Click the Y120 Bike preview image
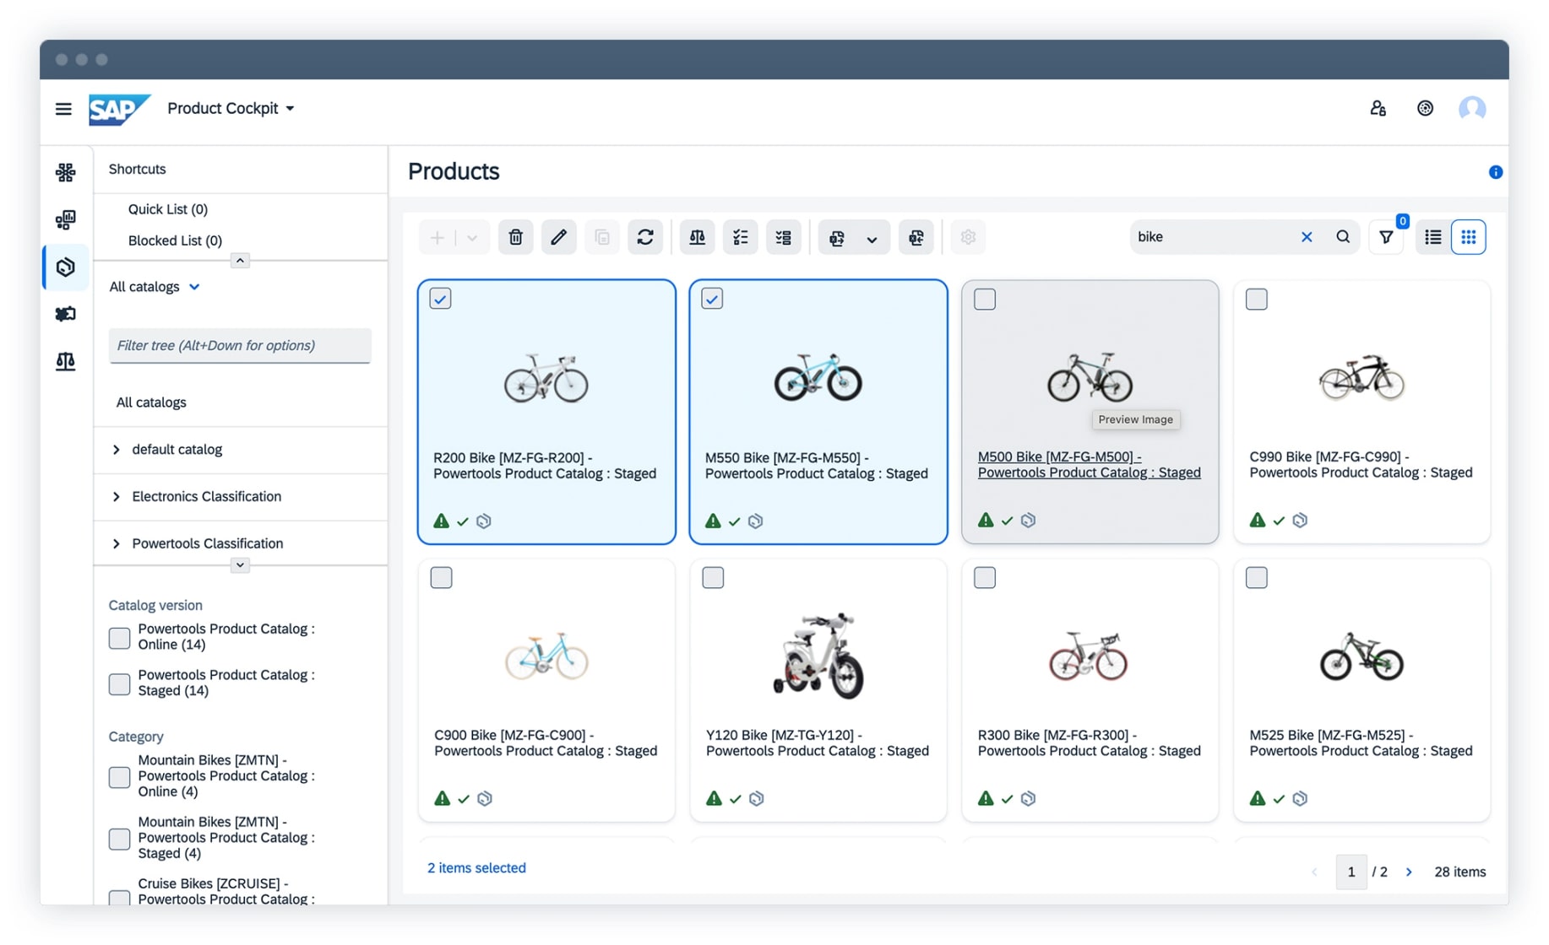 click(x=818, y=656)
